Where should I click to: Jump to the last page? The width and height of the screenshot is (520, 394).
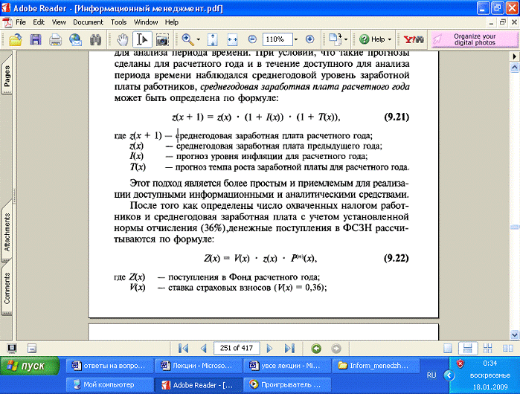pos(289,348)
